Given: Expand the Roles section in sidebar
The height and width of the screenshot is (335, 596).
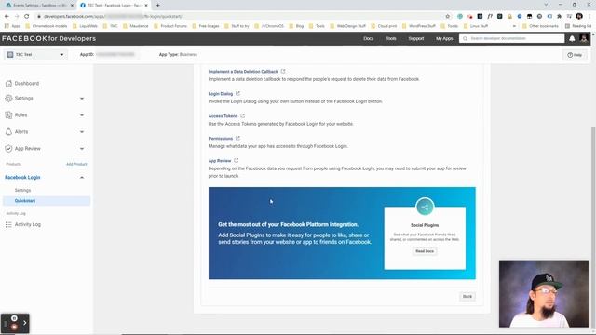Looking at the screenshot, I should click(x=82, y=115).
